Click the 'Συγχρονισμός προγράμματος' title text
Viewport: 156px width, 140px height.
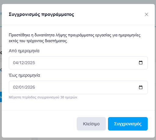(x=41, y=14)
